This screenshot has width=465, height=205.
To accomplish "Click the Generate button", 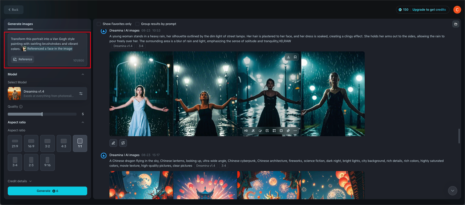I will 47,191.
